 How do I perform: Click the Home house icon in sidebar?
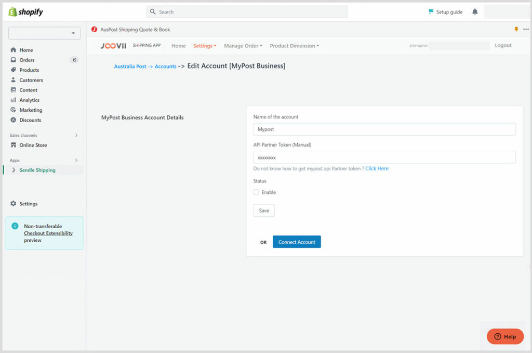click(13, 50)
